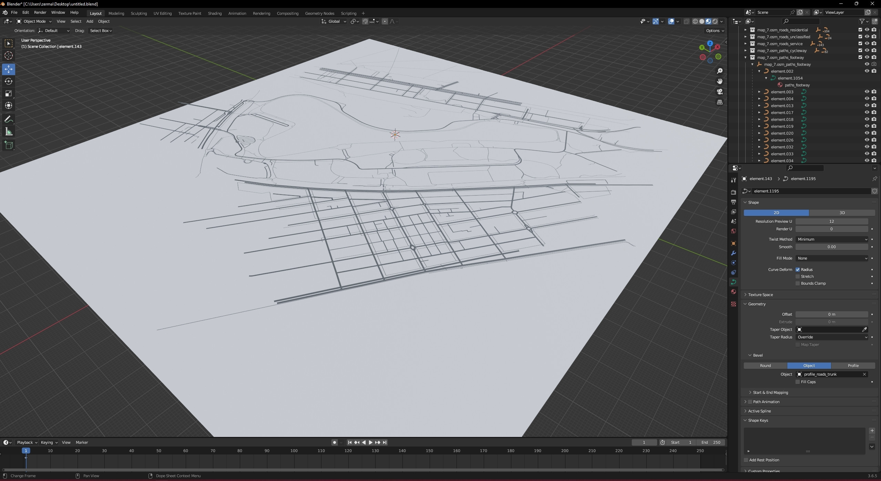Choose Round bevel mode
Image resolution: width=881 pixels, height=481 pixels.
coord(765,366)
